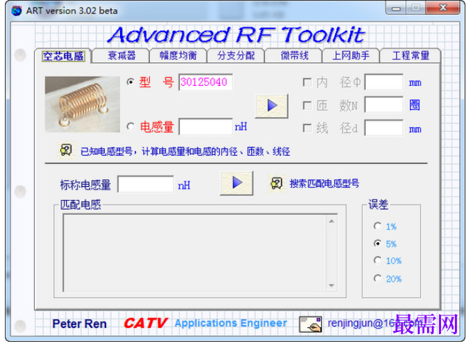Click the 标称电感量 input field
The width and height of the screenshot is (471, 346).
tap(146, 184)
